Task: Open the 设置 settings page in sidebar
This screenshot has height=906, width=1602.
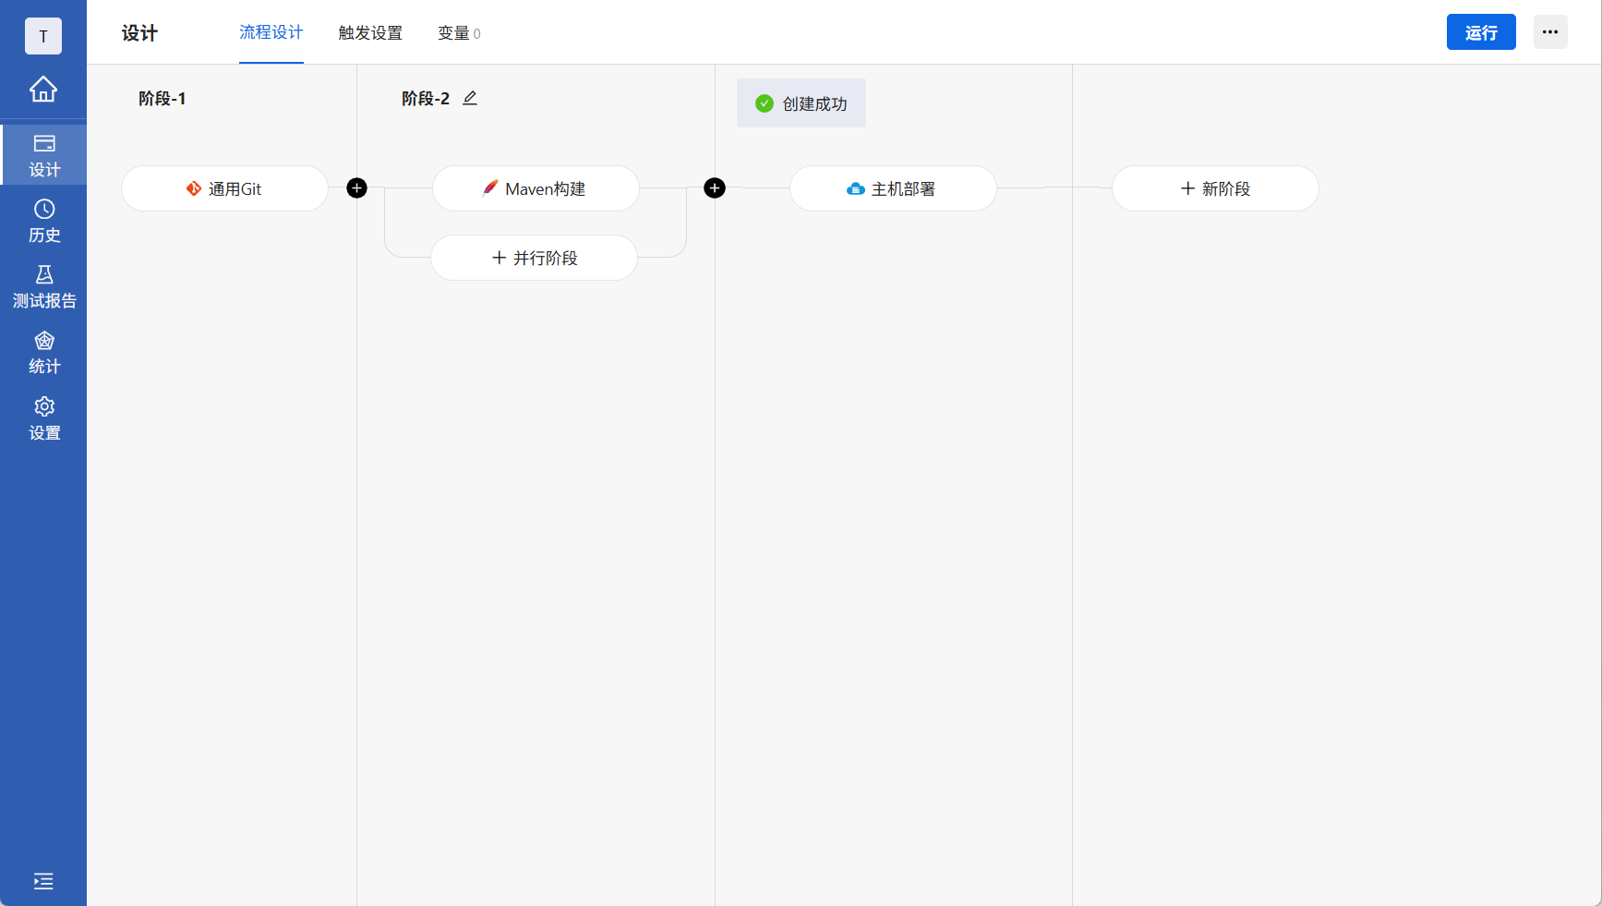Action: pyautogui.click(x=43, y=418)
